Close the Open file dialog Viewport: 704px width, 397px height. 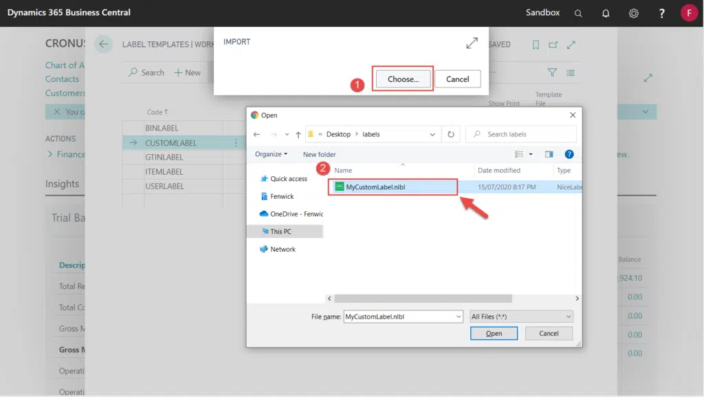tap(573, 115)
